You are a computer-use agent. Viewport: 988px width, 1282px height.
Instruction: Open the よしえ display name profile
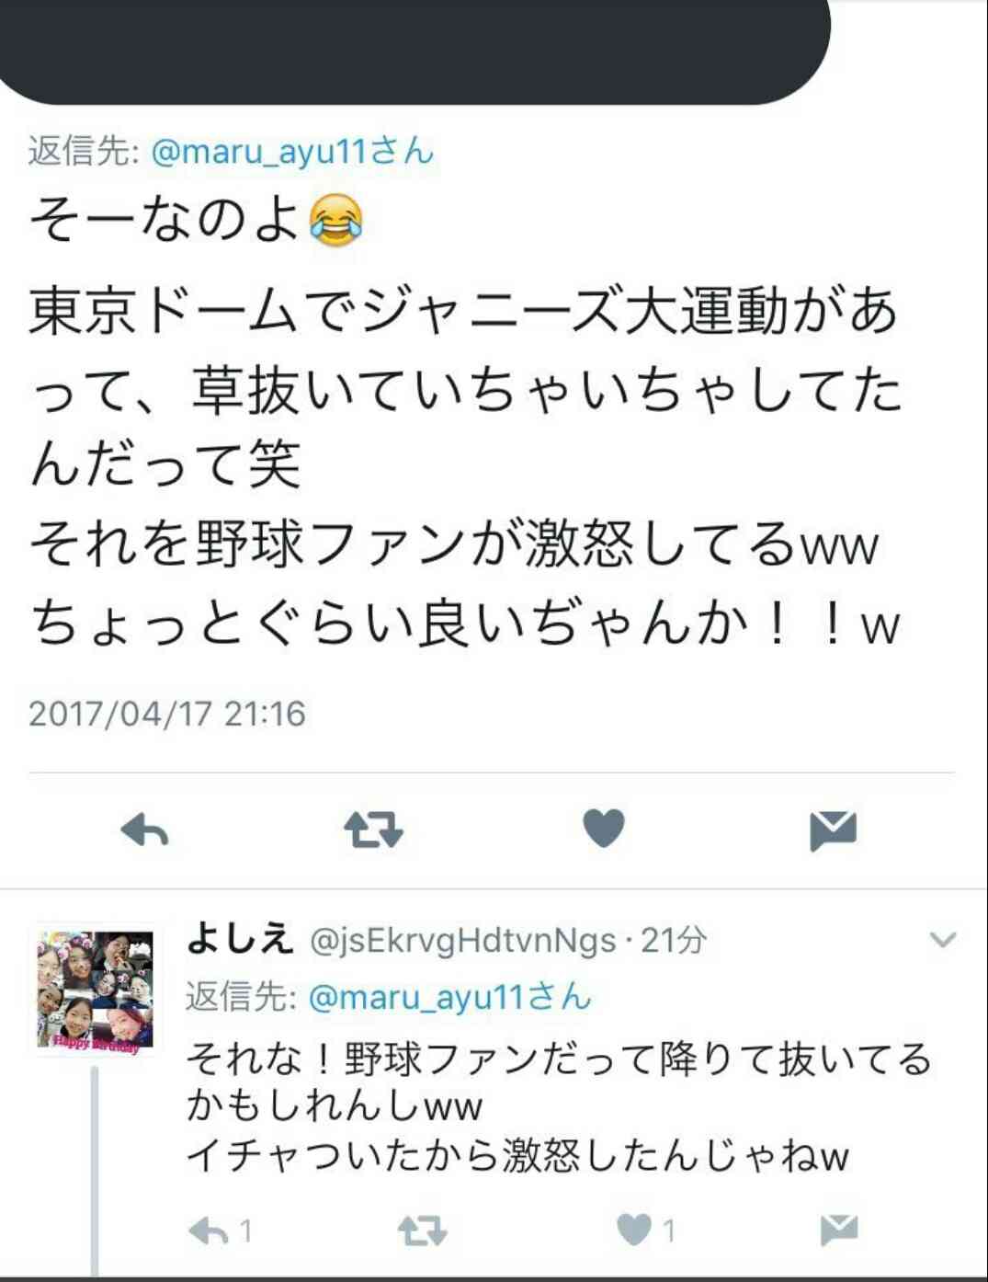pos(240,939)
